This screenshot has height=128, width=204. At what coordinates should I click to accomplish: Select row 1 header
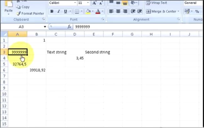[x=4, y=40]
